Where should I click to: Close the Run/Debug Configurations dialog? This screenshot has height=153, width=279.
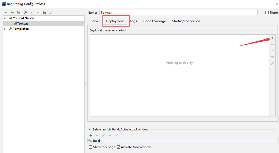tap(277, 4)
